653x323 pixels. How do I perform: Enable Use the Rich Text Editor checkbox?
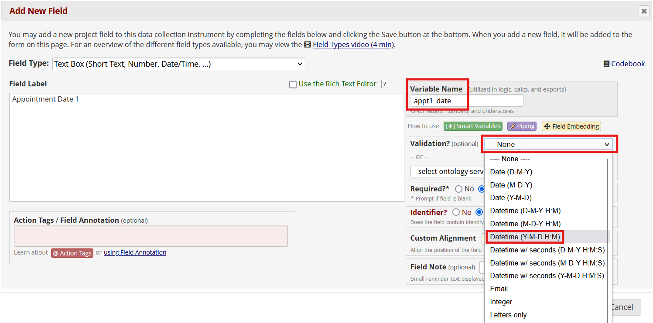[x=293, y=85]
